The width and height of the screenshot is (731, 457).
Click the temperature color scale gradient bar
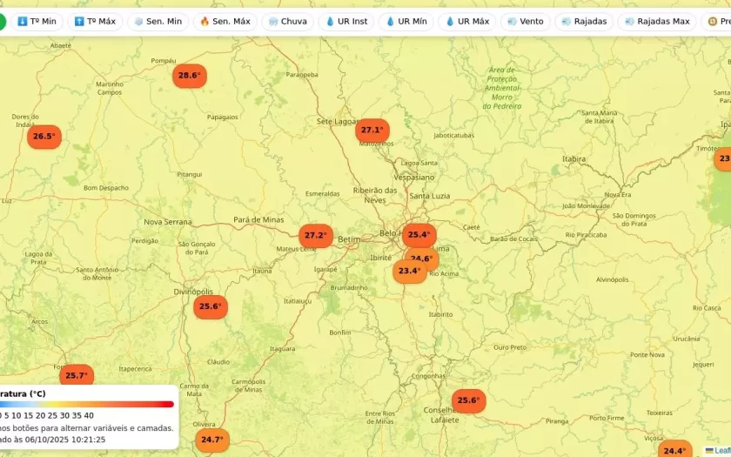[x=87, y=404]
